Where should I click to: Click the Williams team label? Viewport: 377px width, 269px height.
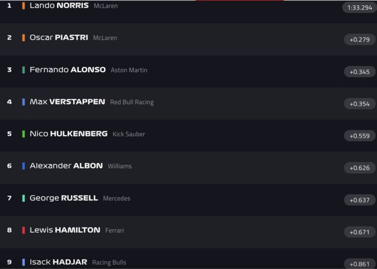tap(120, 167)
